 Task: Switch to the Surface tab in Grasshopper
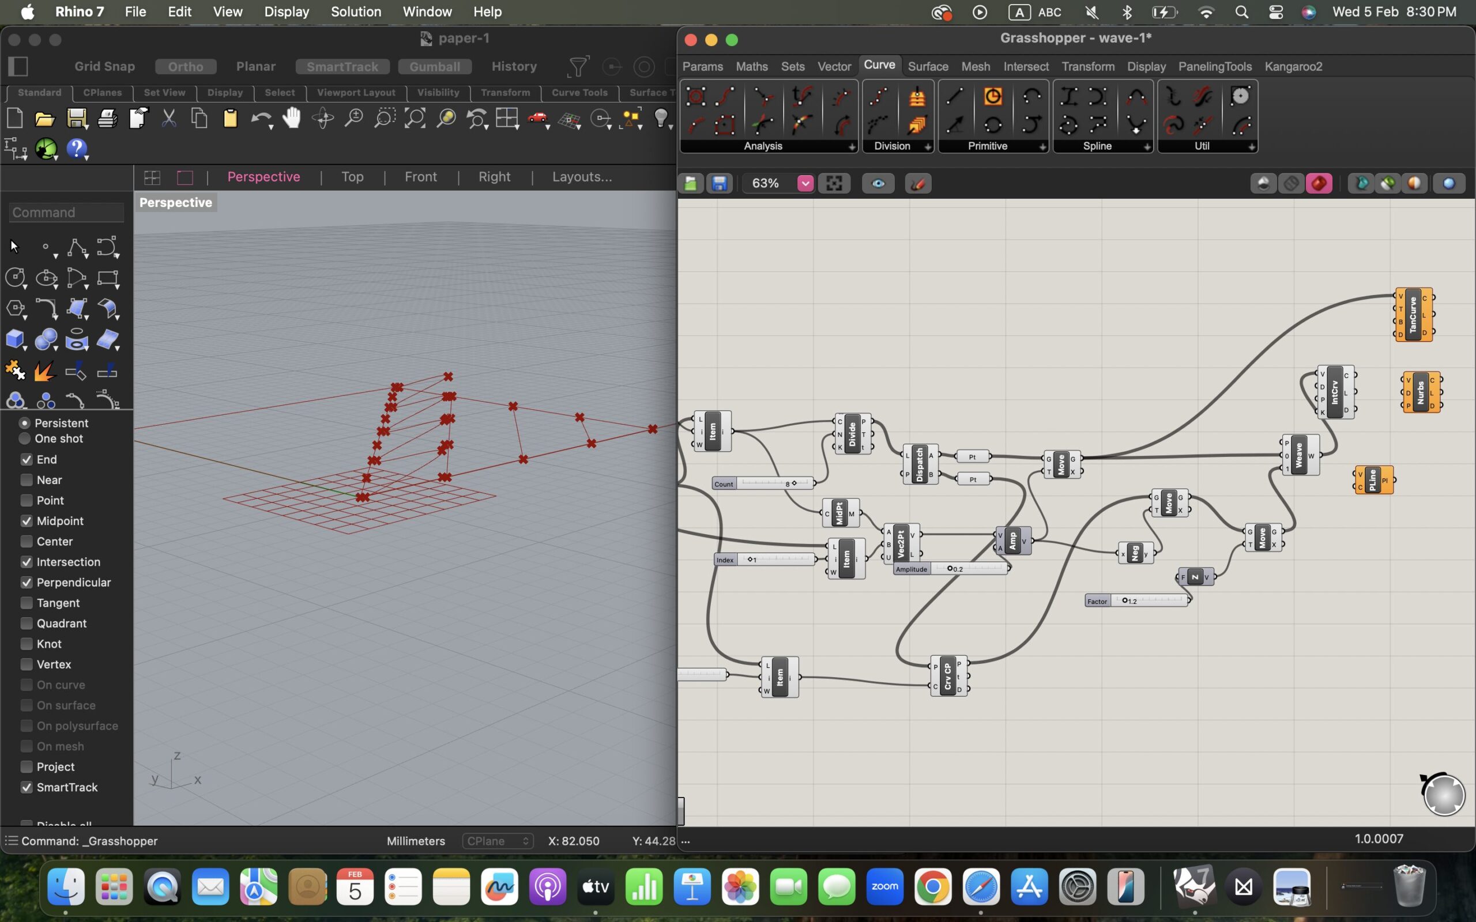click(x=928, y=66)
